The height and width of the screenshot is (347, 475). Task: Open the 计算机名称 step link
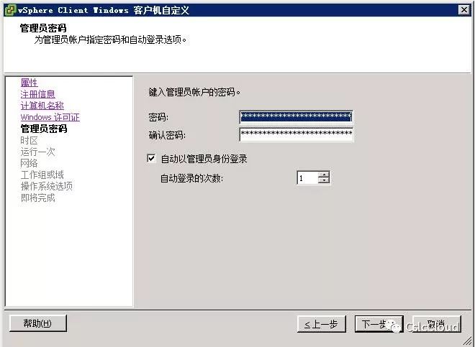pos(42,106)
